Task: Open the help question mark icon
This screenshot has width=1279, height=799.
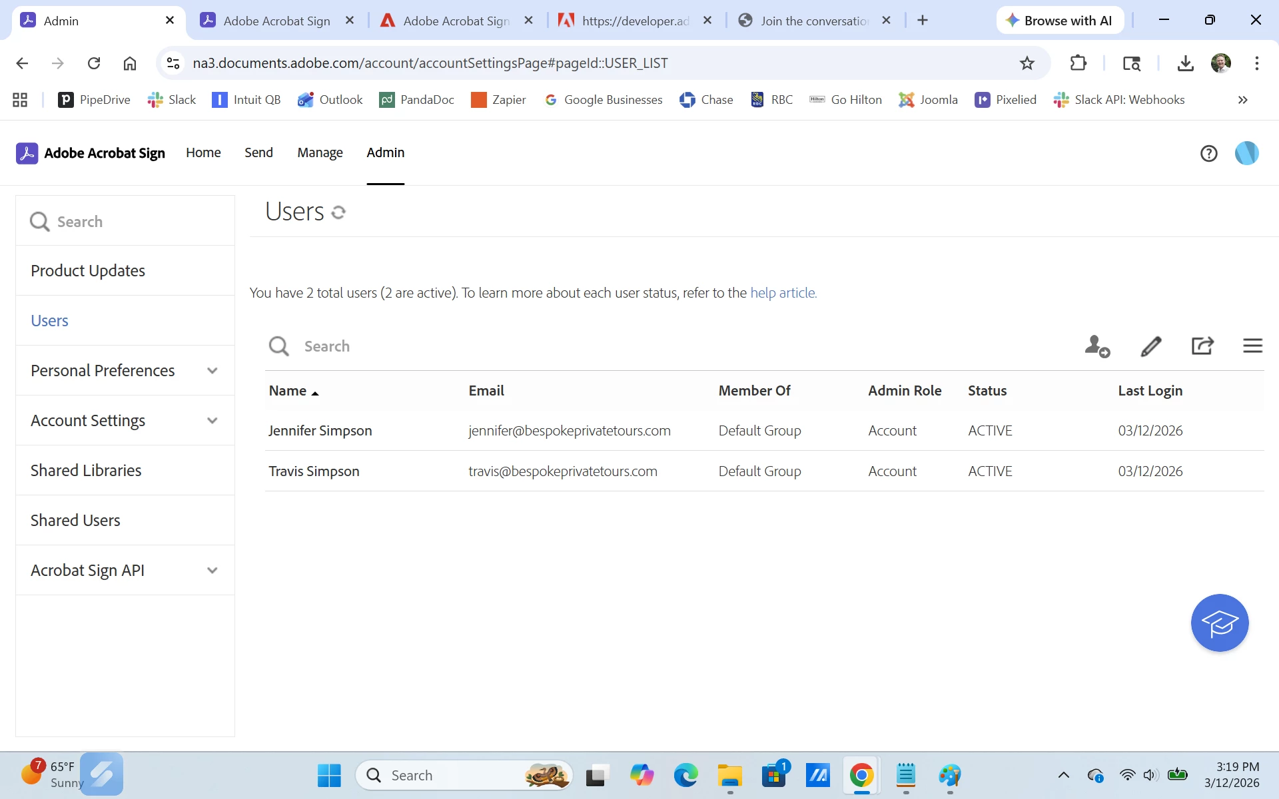Action: [x=1208, y=154]
